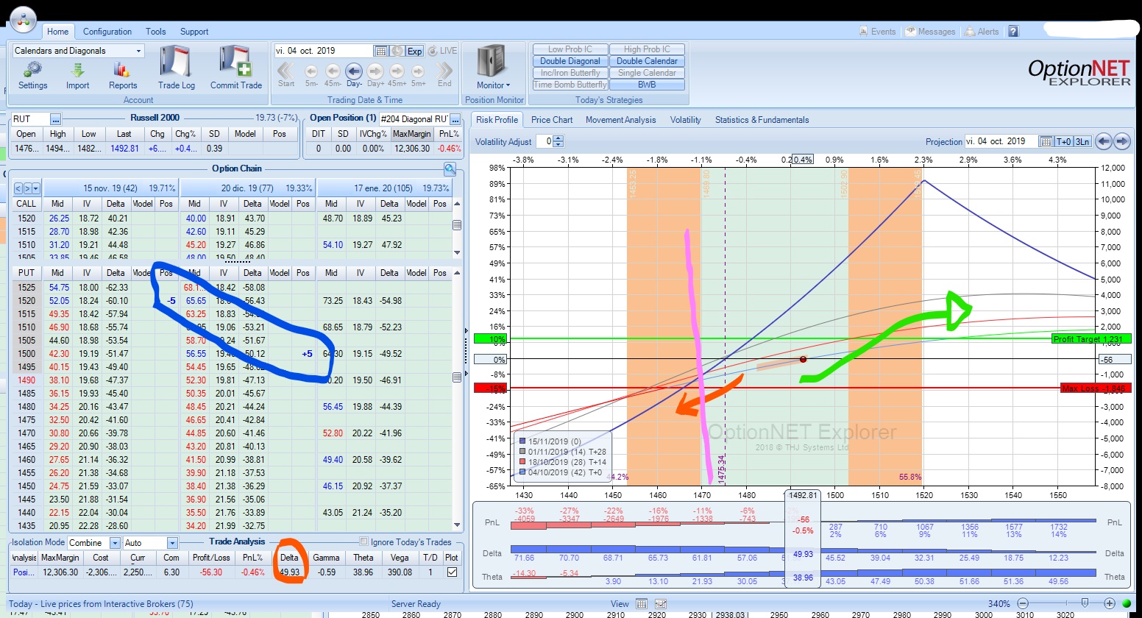Step back one day with Day- arrow
The height and width of the screenshot is (618, 1142).
click(354, 71)
